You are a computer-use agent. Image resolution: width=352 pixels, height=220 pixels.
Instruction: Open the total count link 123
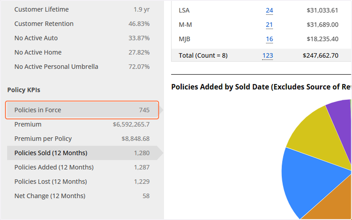coord(268,55)
